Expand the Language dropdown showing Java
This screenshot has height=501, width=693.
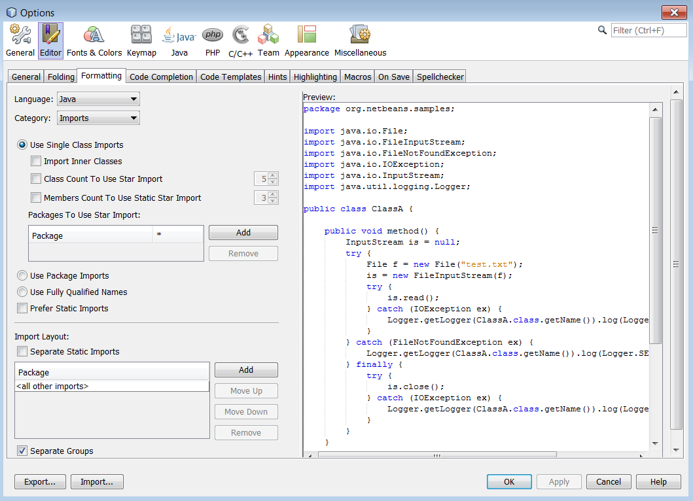pos(98,99)
